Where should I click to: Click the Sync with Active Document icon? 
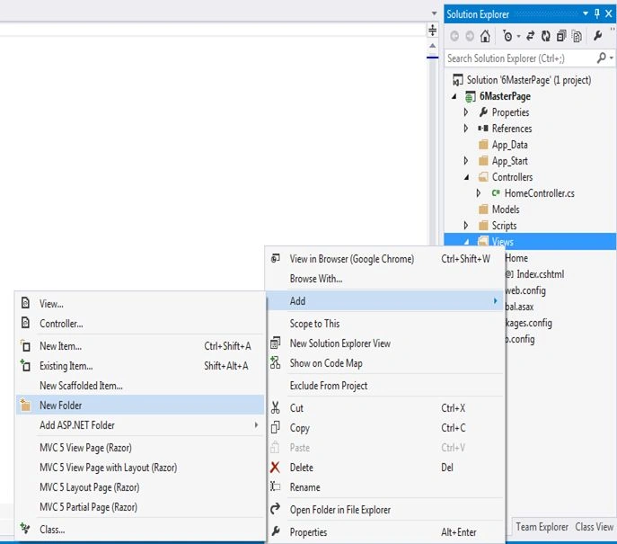(x=531, y=36)
